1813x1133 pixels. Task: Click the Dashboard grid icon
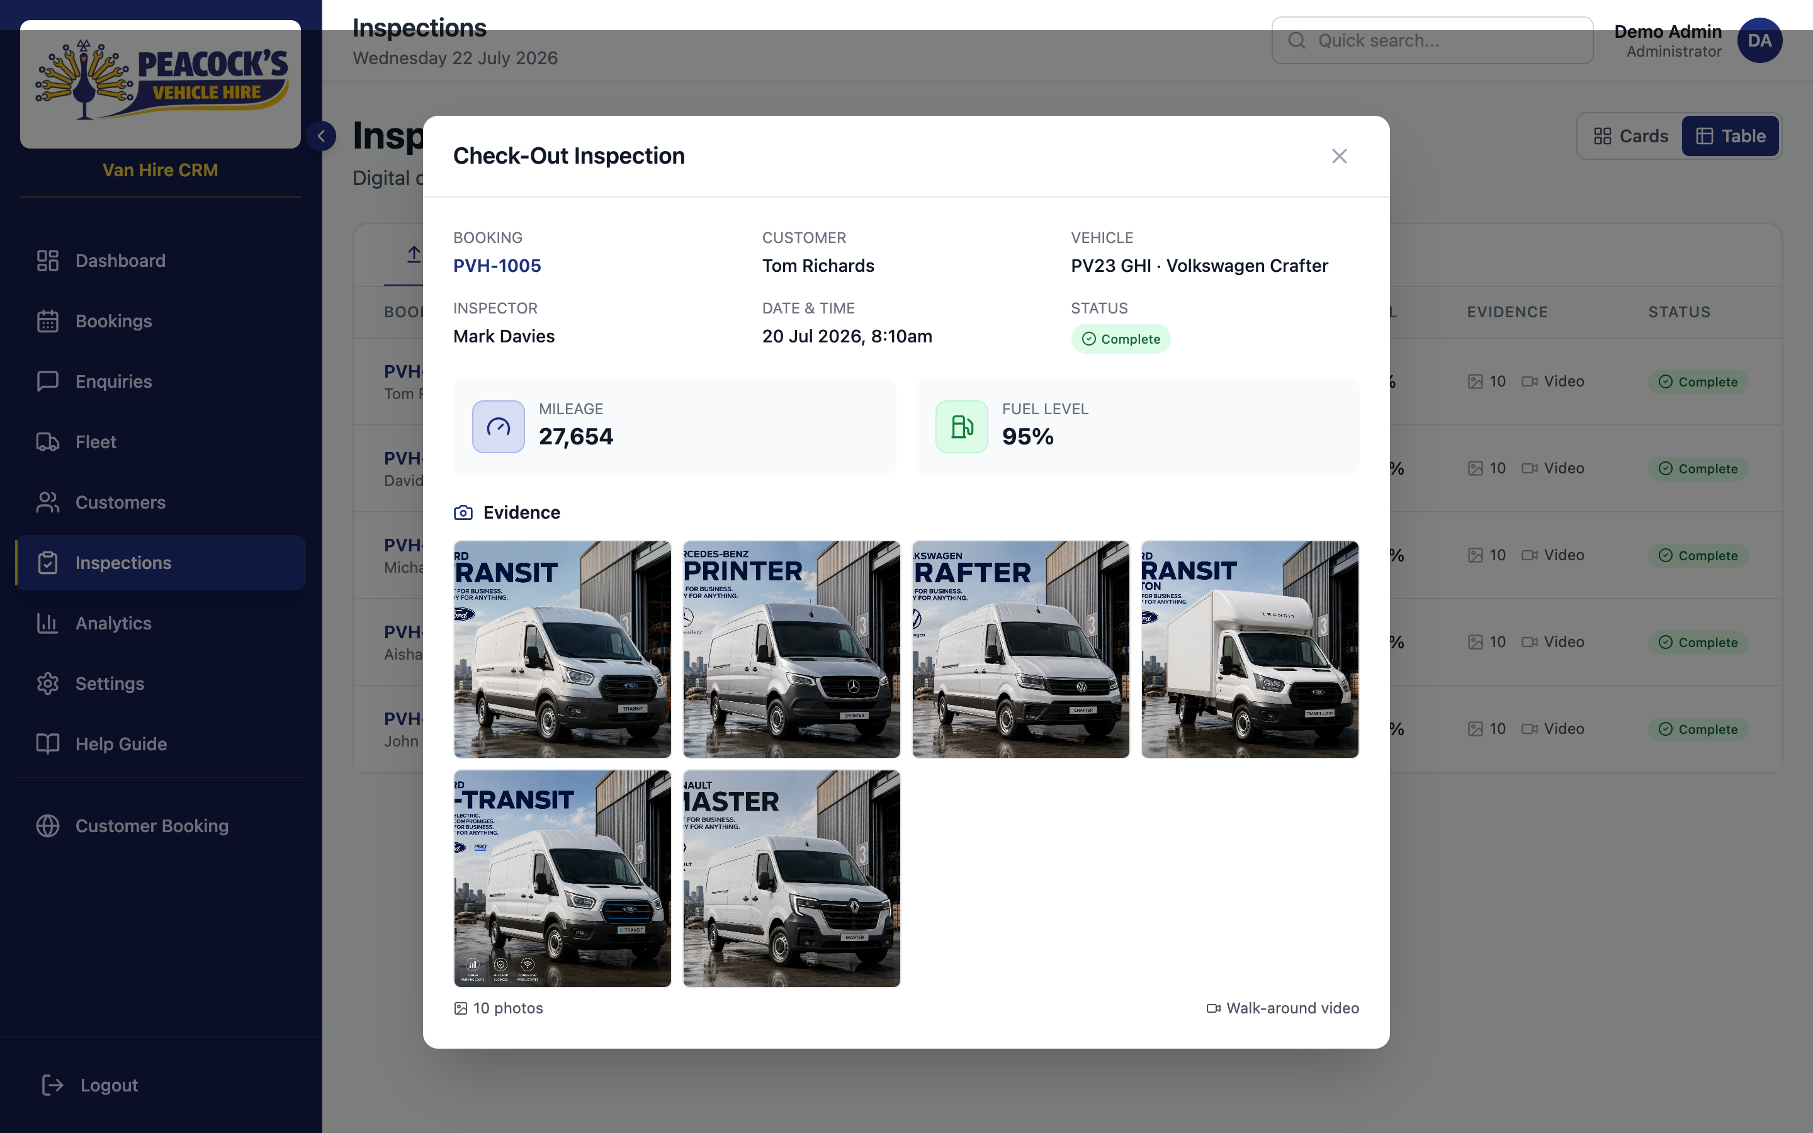click(48, 261)
